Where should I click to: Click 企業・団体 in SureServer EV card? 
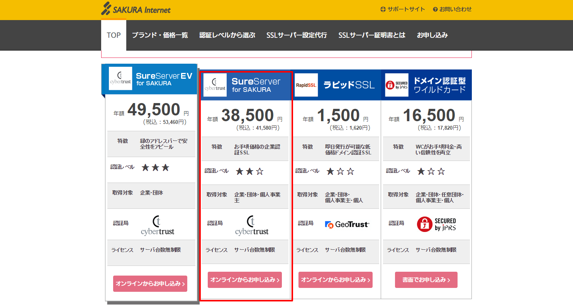pyautogui.click(x=152, y=193)
